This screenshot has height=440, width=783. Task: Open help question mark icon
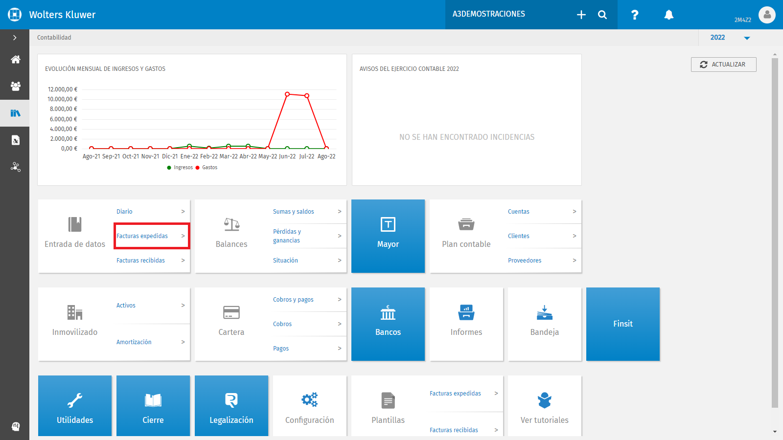coord(634,15)
